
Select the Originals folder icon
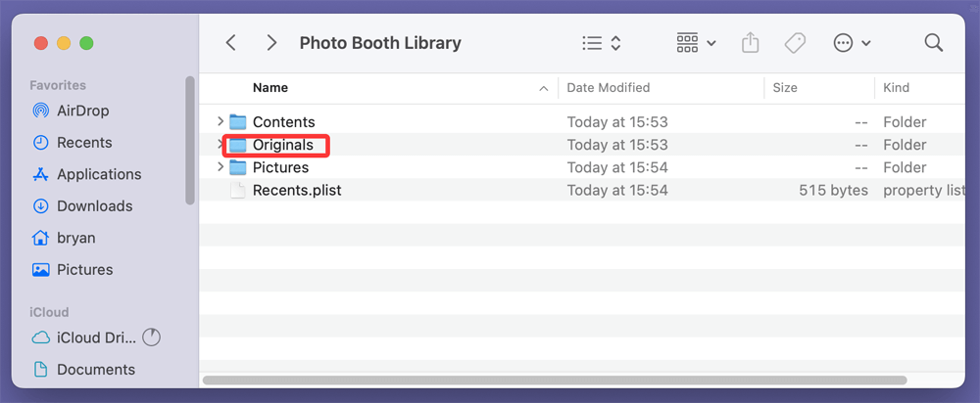tap(237, 145)
